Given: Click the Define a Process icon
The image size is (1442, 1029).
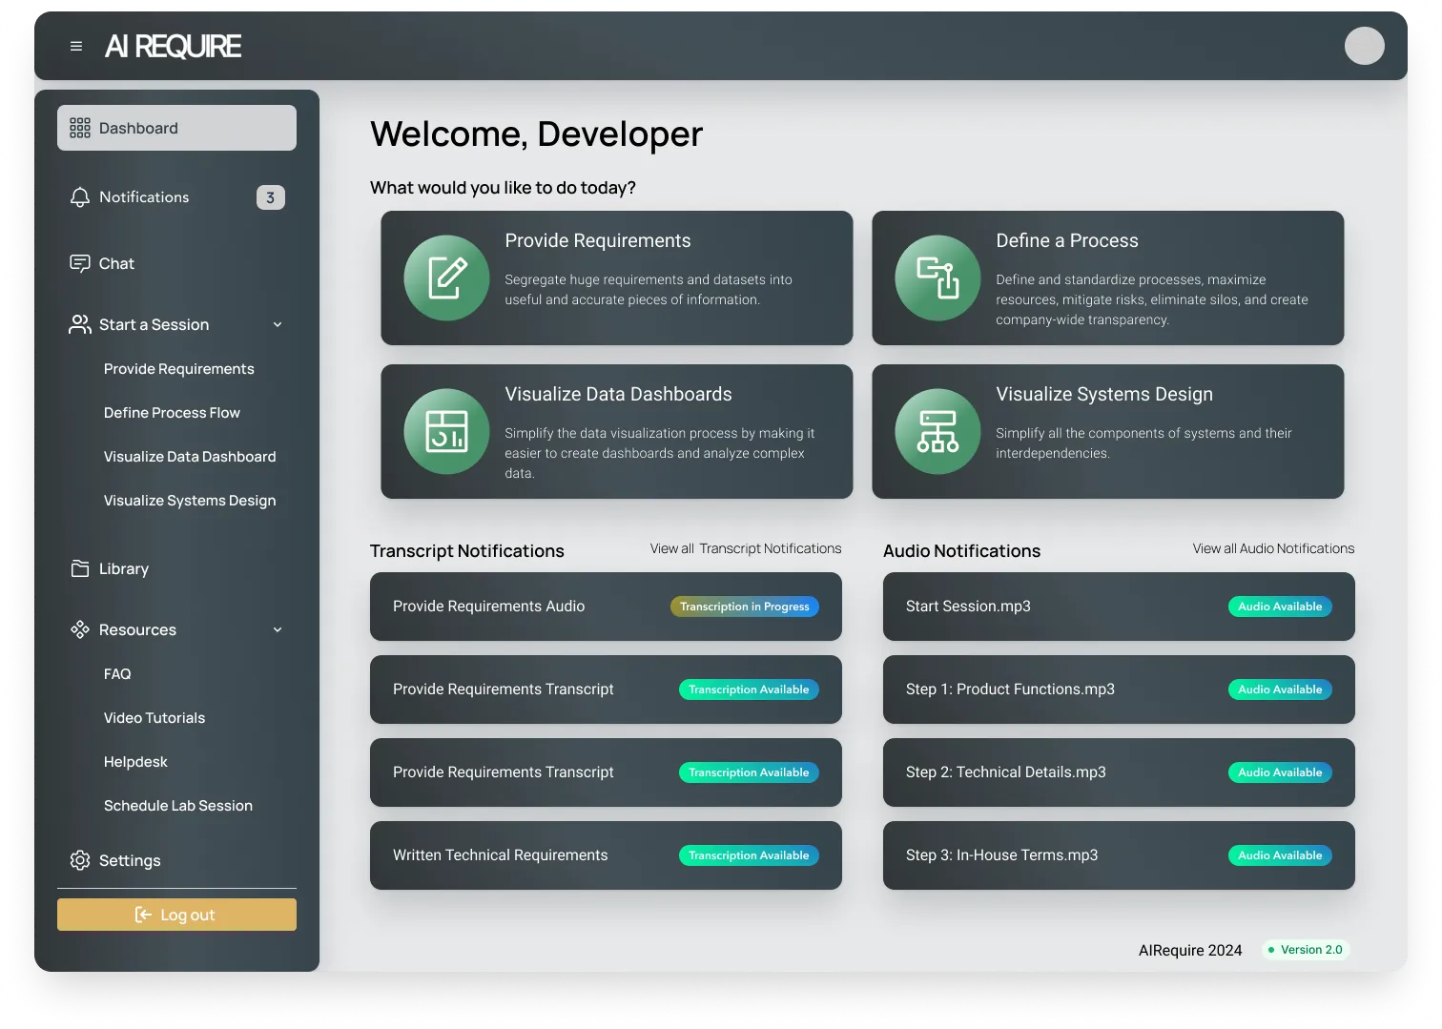Looking at the screenshot, I should (937, 278).
